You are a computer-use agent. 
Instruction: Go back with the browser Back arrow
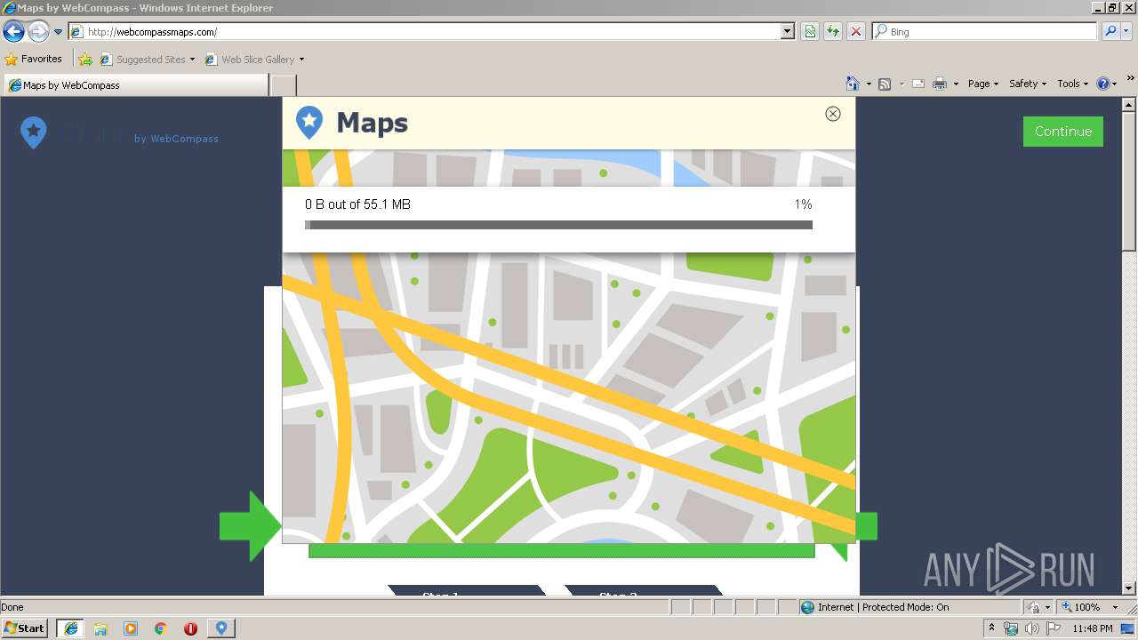pos(13,32)
